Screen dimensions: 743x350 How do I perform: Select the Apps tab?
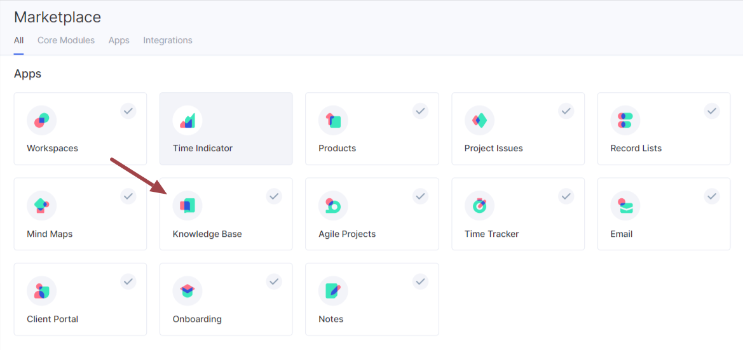coord(119,40)
